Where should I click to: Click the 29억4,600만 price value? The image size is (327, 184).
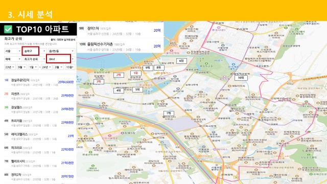point(66,82)
